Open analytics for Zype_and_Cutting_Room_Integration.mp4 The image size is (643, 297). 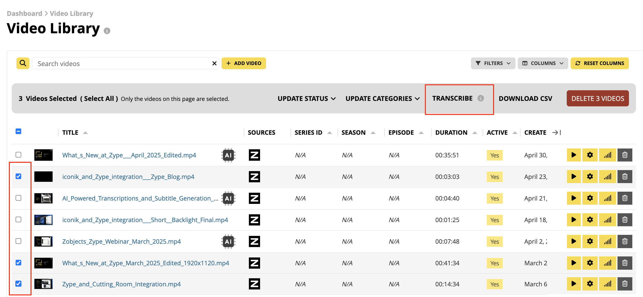tap(608, 284)
